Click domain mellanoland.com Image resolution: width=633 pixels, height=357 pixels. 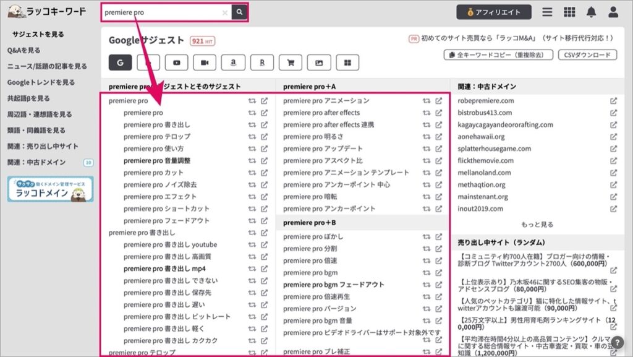click(x=484, y=173)
